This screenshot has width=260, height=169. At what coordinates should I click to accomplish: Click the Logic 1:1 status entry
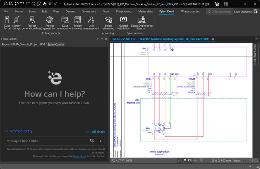239,160
